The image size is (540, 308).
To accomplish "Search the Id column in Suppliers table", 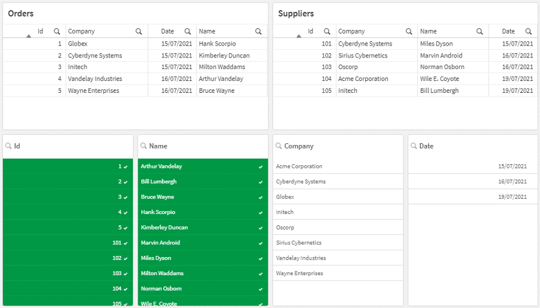I will [x=327, y=31].
